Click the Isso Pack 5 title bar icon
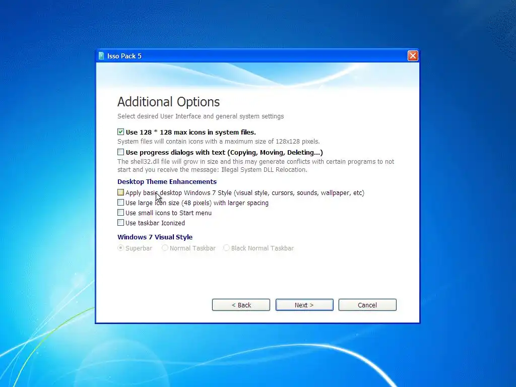 click(x=101, y=56)
